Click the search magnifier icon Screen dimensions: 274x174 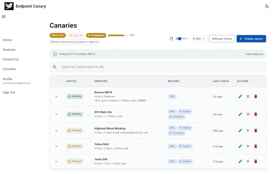(x=55, y=67)
